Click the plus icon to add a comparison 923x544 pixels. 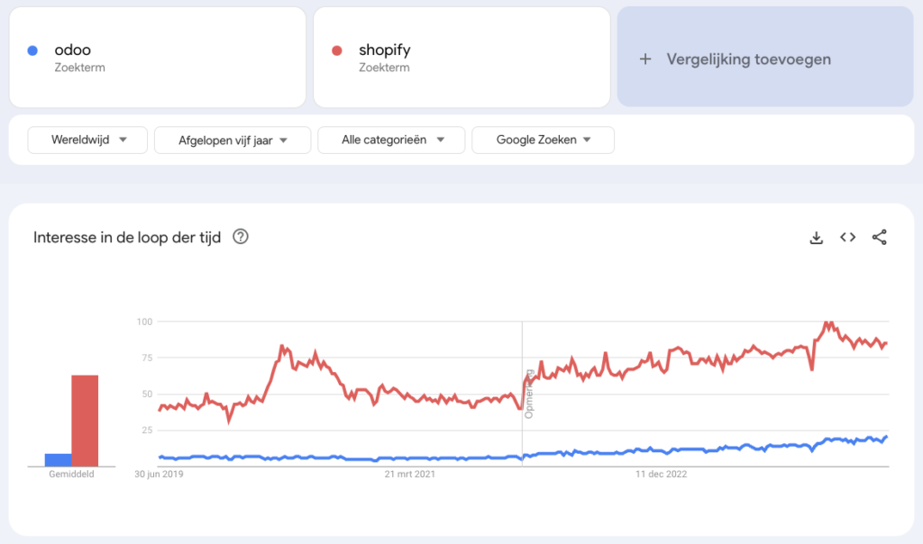click(x=645, y=59)
